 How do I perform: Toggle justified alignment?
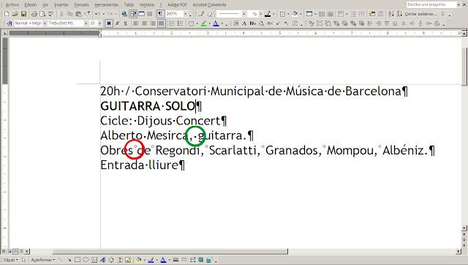161,23
